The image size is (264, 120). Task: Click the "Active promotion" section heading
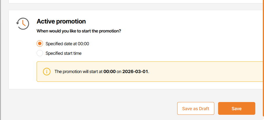coord(61,21)
